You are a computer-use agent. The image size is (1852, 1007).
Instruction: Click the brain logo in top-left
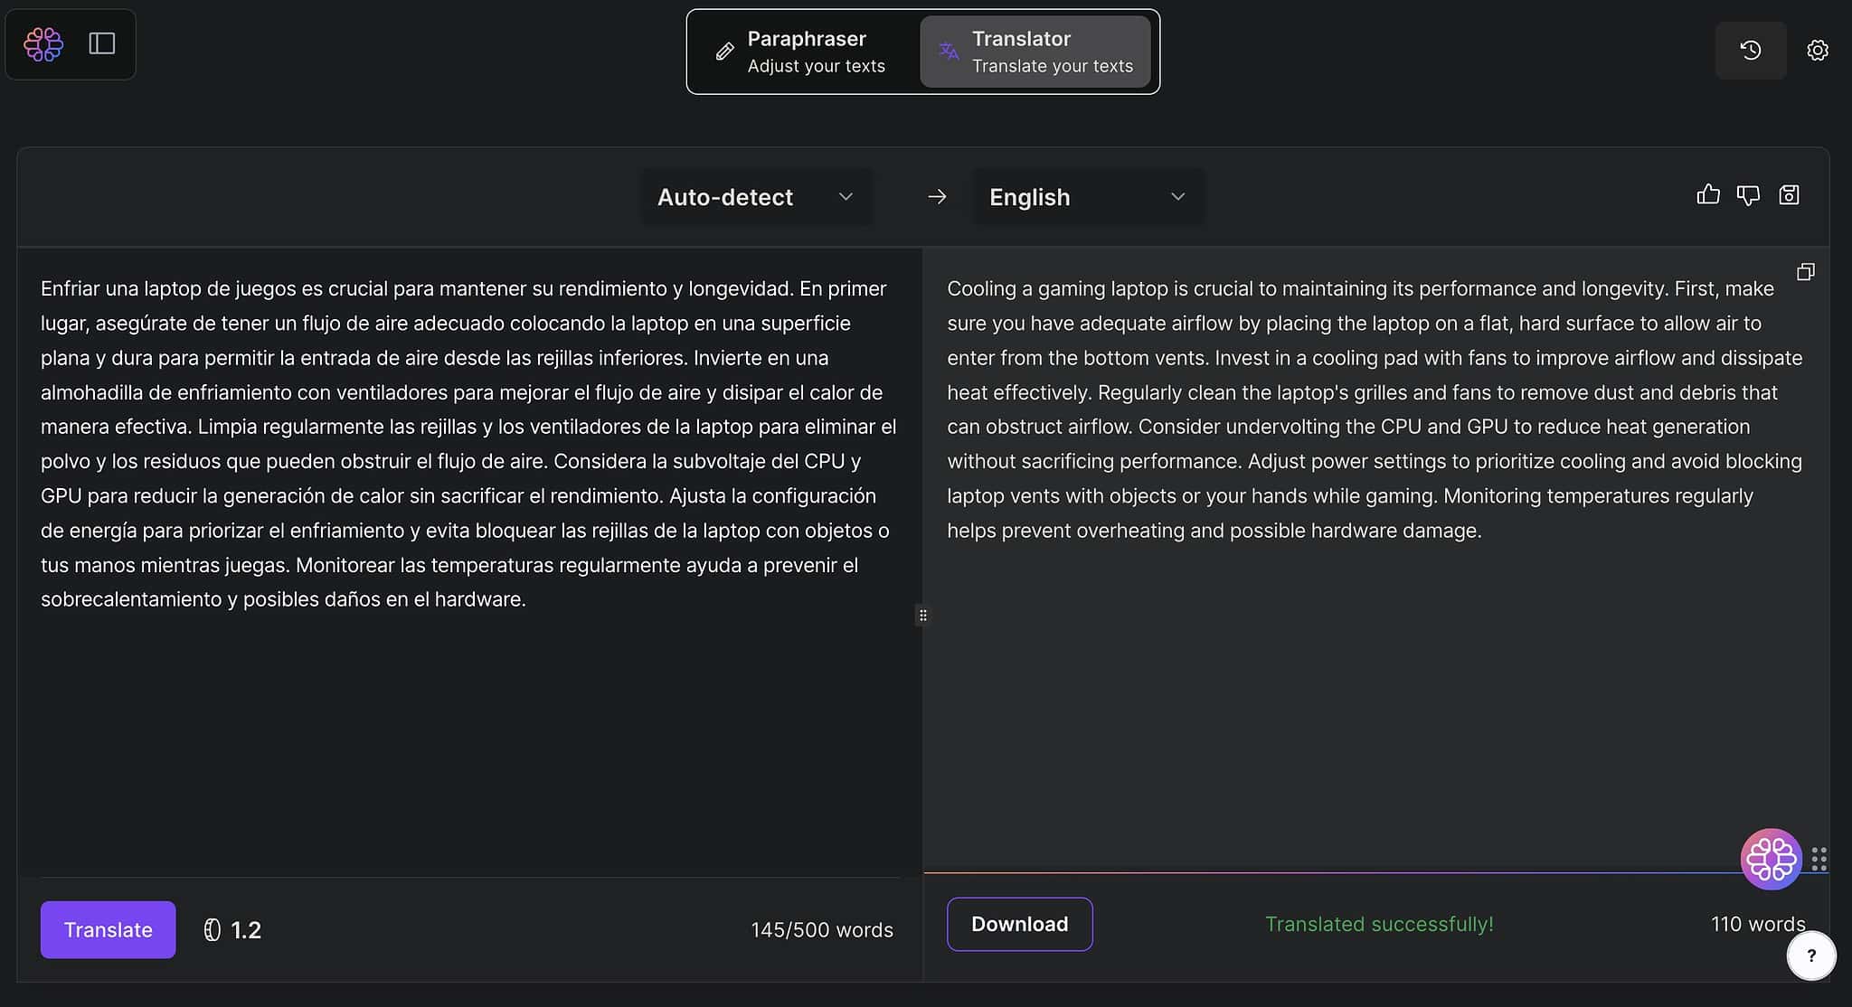point(43,44)
